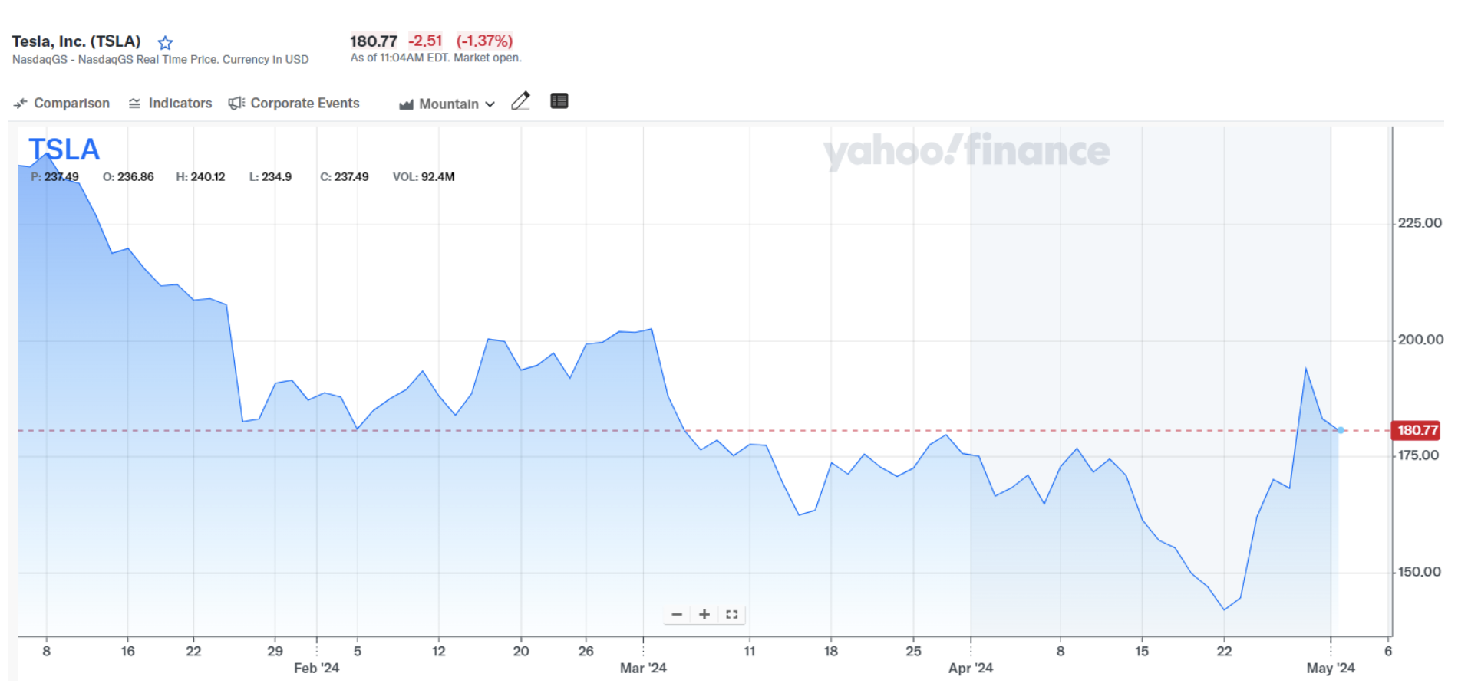This screenshot has width=1458, height=690.
Task: Add Tesla to watchlist with star icon
Action: coord(165,43)
